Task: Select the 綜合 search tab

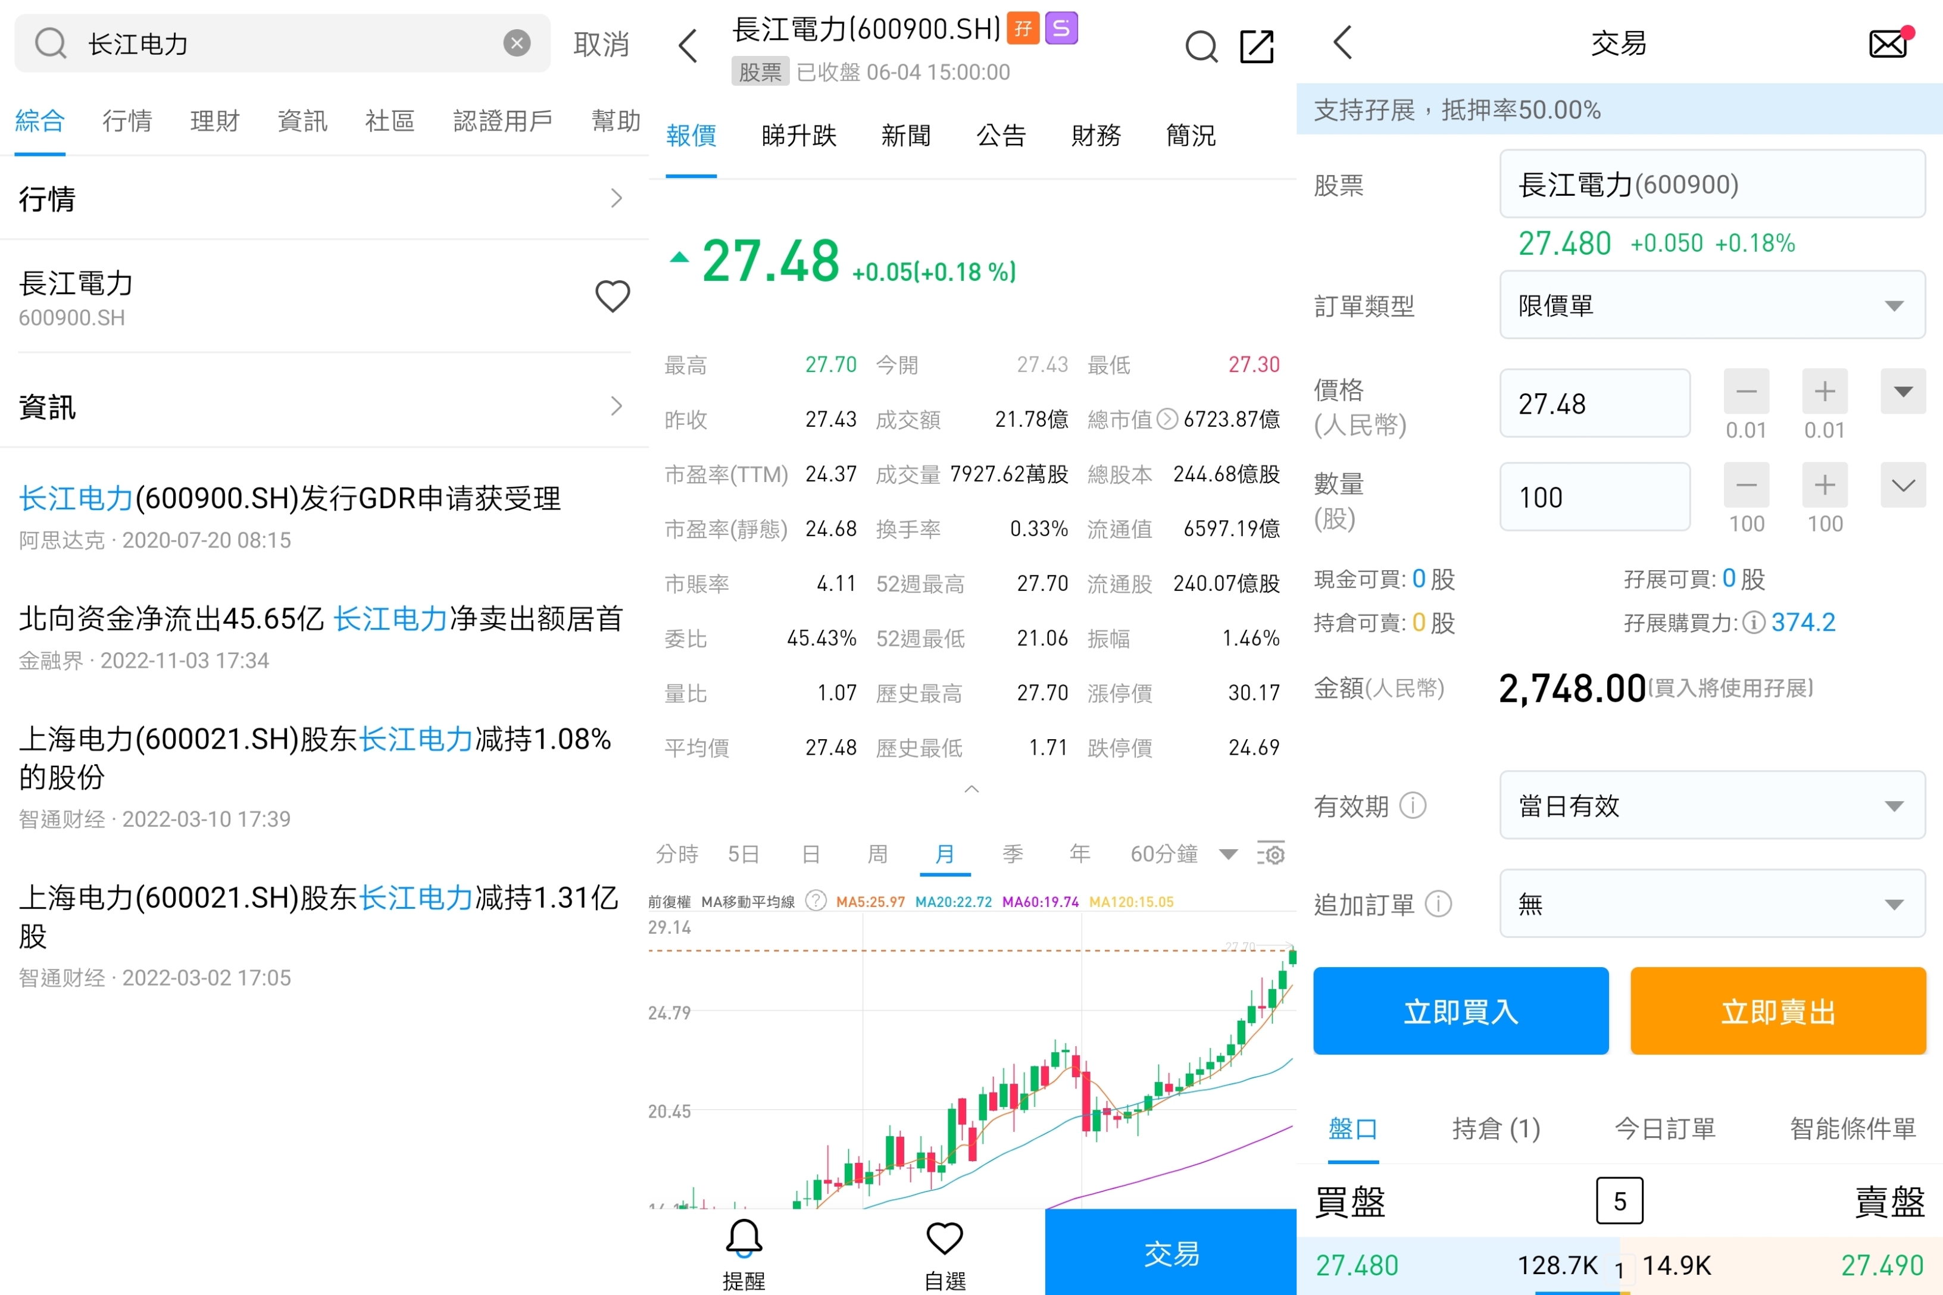Action: [40, 121]
